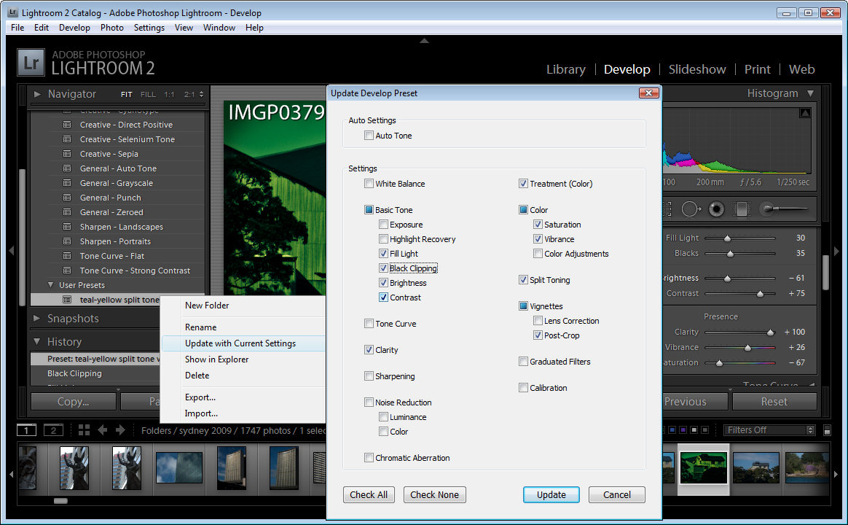Screen dimensions: 848x525
Task: Open the Navigator zoom level popup arrows
Action: click(201, 94)
